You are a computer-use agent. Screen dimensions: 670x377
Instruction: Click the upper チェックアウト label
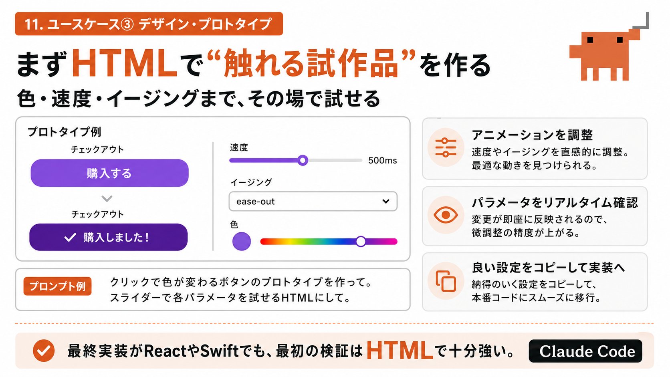click(x=97, y=149)
